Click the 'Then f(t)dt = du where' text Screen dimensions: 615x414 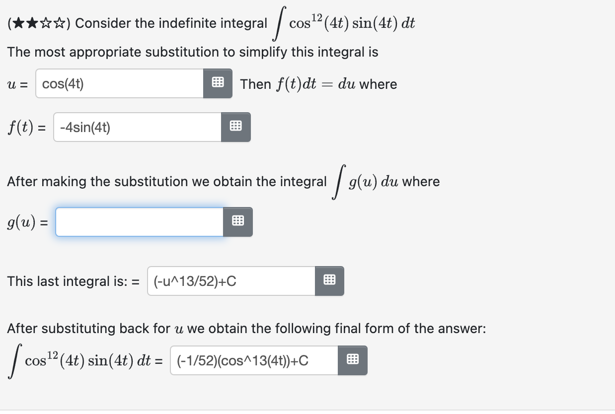point(318,83)
